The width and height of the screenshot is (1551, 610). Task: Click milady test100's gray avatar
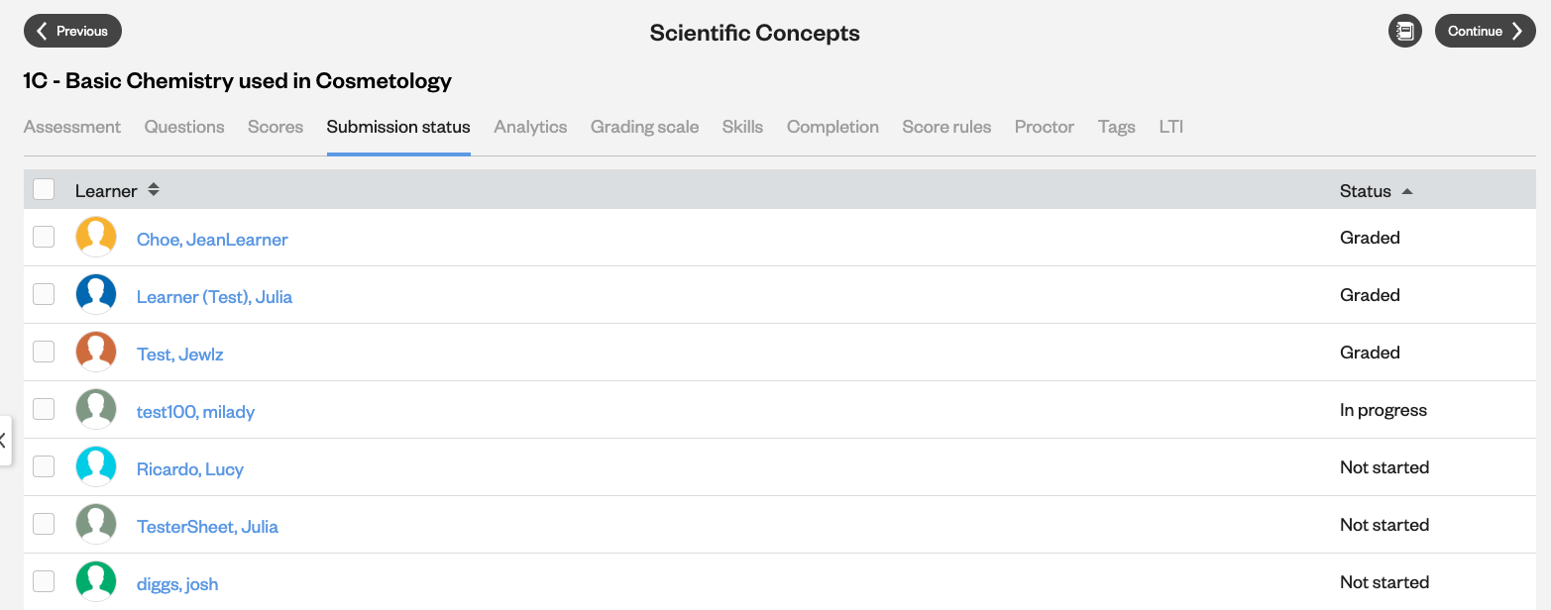pyautogui.click(x=96, y=410)
